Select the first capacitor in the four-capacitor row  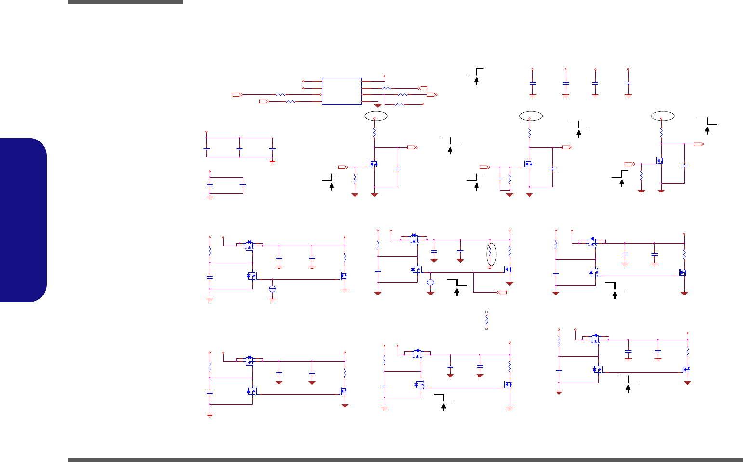point(532,83)
